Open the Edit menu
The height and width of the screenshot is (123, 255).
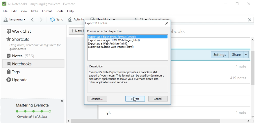14,11
